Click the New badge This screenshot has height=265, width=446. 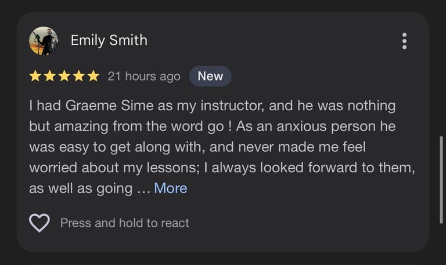pos(210,76)
